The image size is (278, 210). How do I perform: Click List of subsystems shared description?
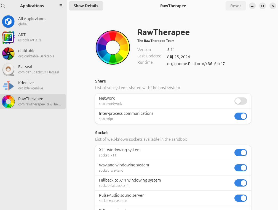(x=138, y=88)
